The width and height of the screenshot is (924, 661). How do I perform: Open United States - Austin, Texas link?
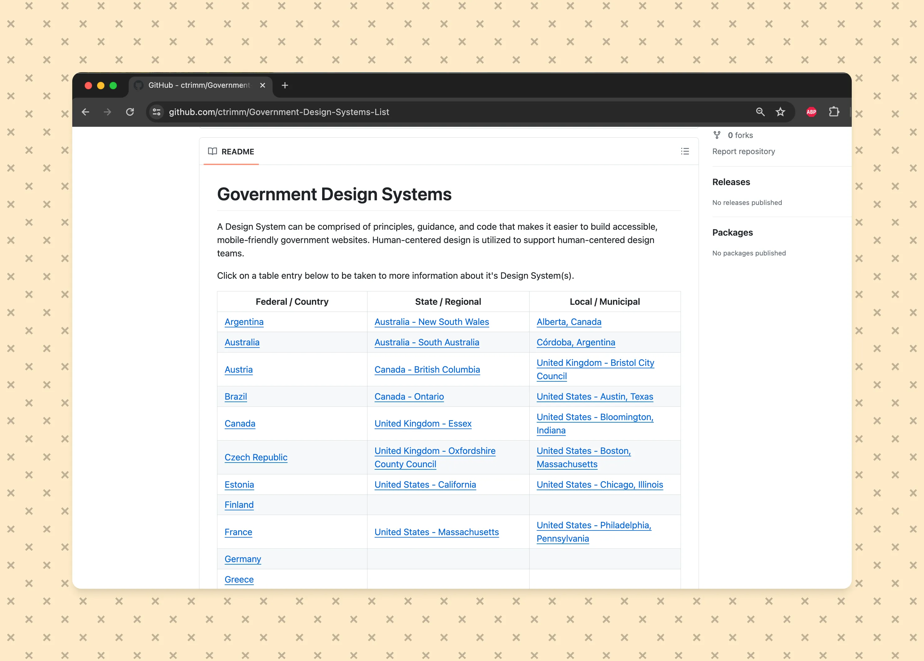pyautogui.click(x=595, y=397)
